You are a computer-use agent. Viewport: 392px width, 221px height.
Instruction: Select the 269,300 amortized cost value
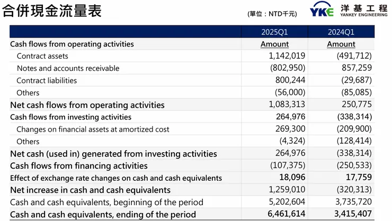[290, 128]
